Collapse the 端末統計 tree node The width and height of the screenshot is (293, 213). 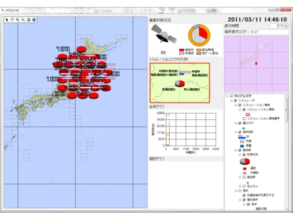(236, 132)
